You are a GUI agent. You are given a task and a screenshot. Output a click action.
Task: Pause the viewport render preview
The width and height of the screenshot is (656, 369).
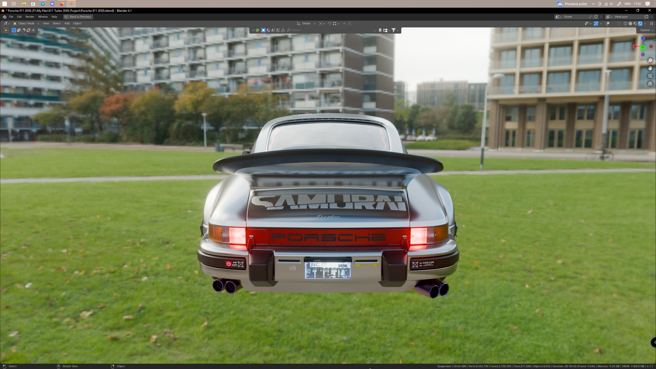click(x=651, y=24)
